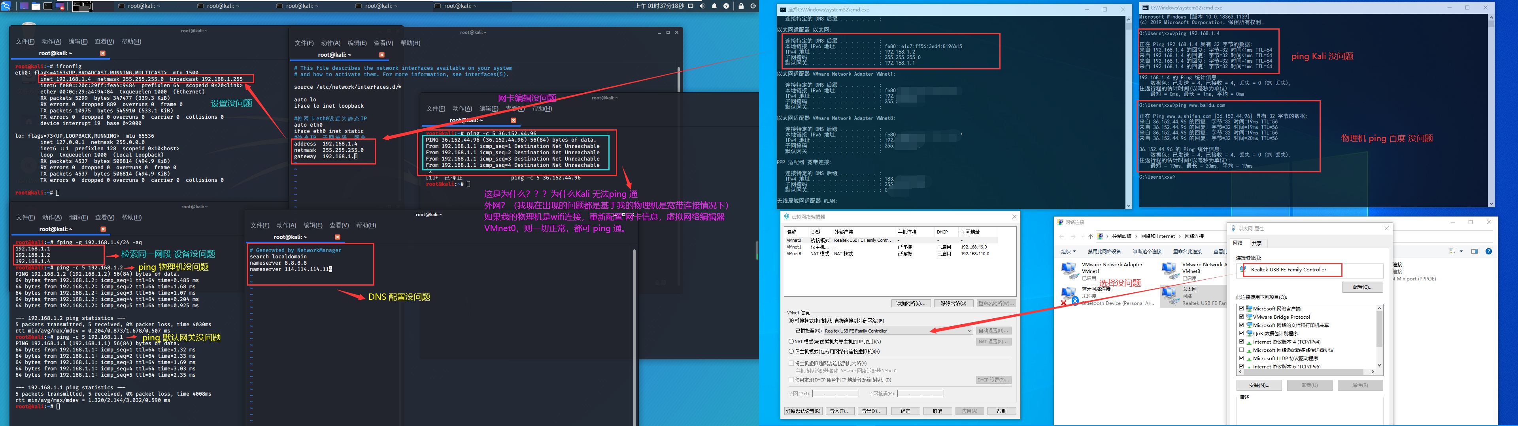Toggle Microsoft LLDP 协议驱动程序 checkbox
The image size is (1518, 426).
tap(1242, 358)
